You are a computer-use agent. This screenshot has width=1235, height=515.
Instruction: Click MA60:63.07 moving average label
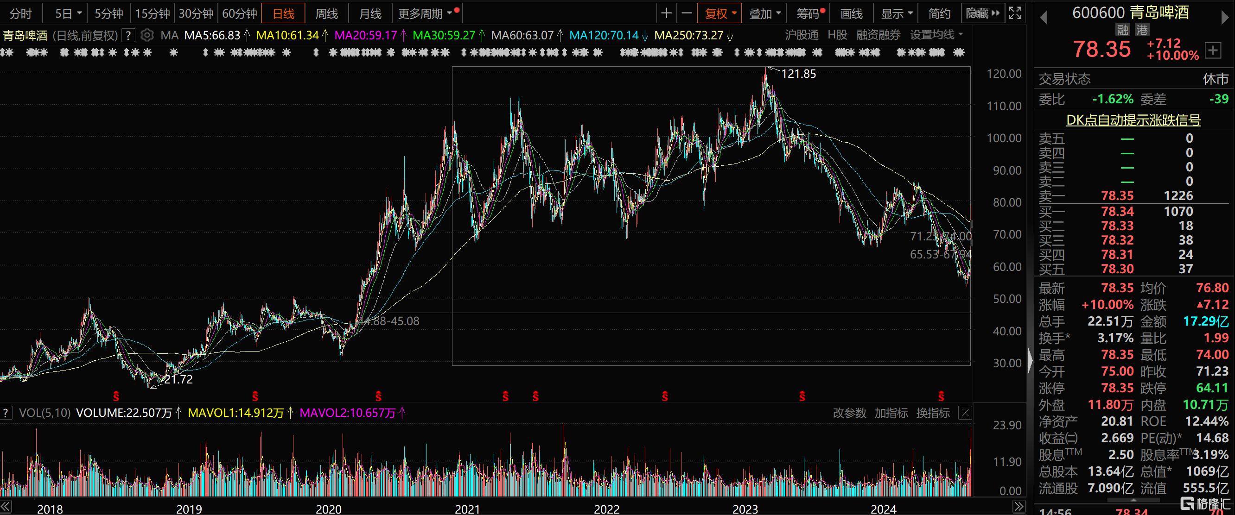point(527,36)
